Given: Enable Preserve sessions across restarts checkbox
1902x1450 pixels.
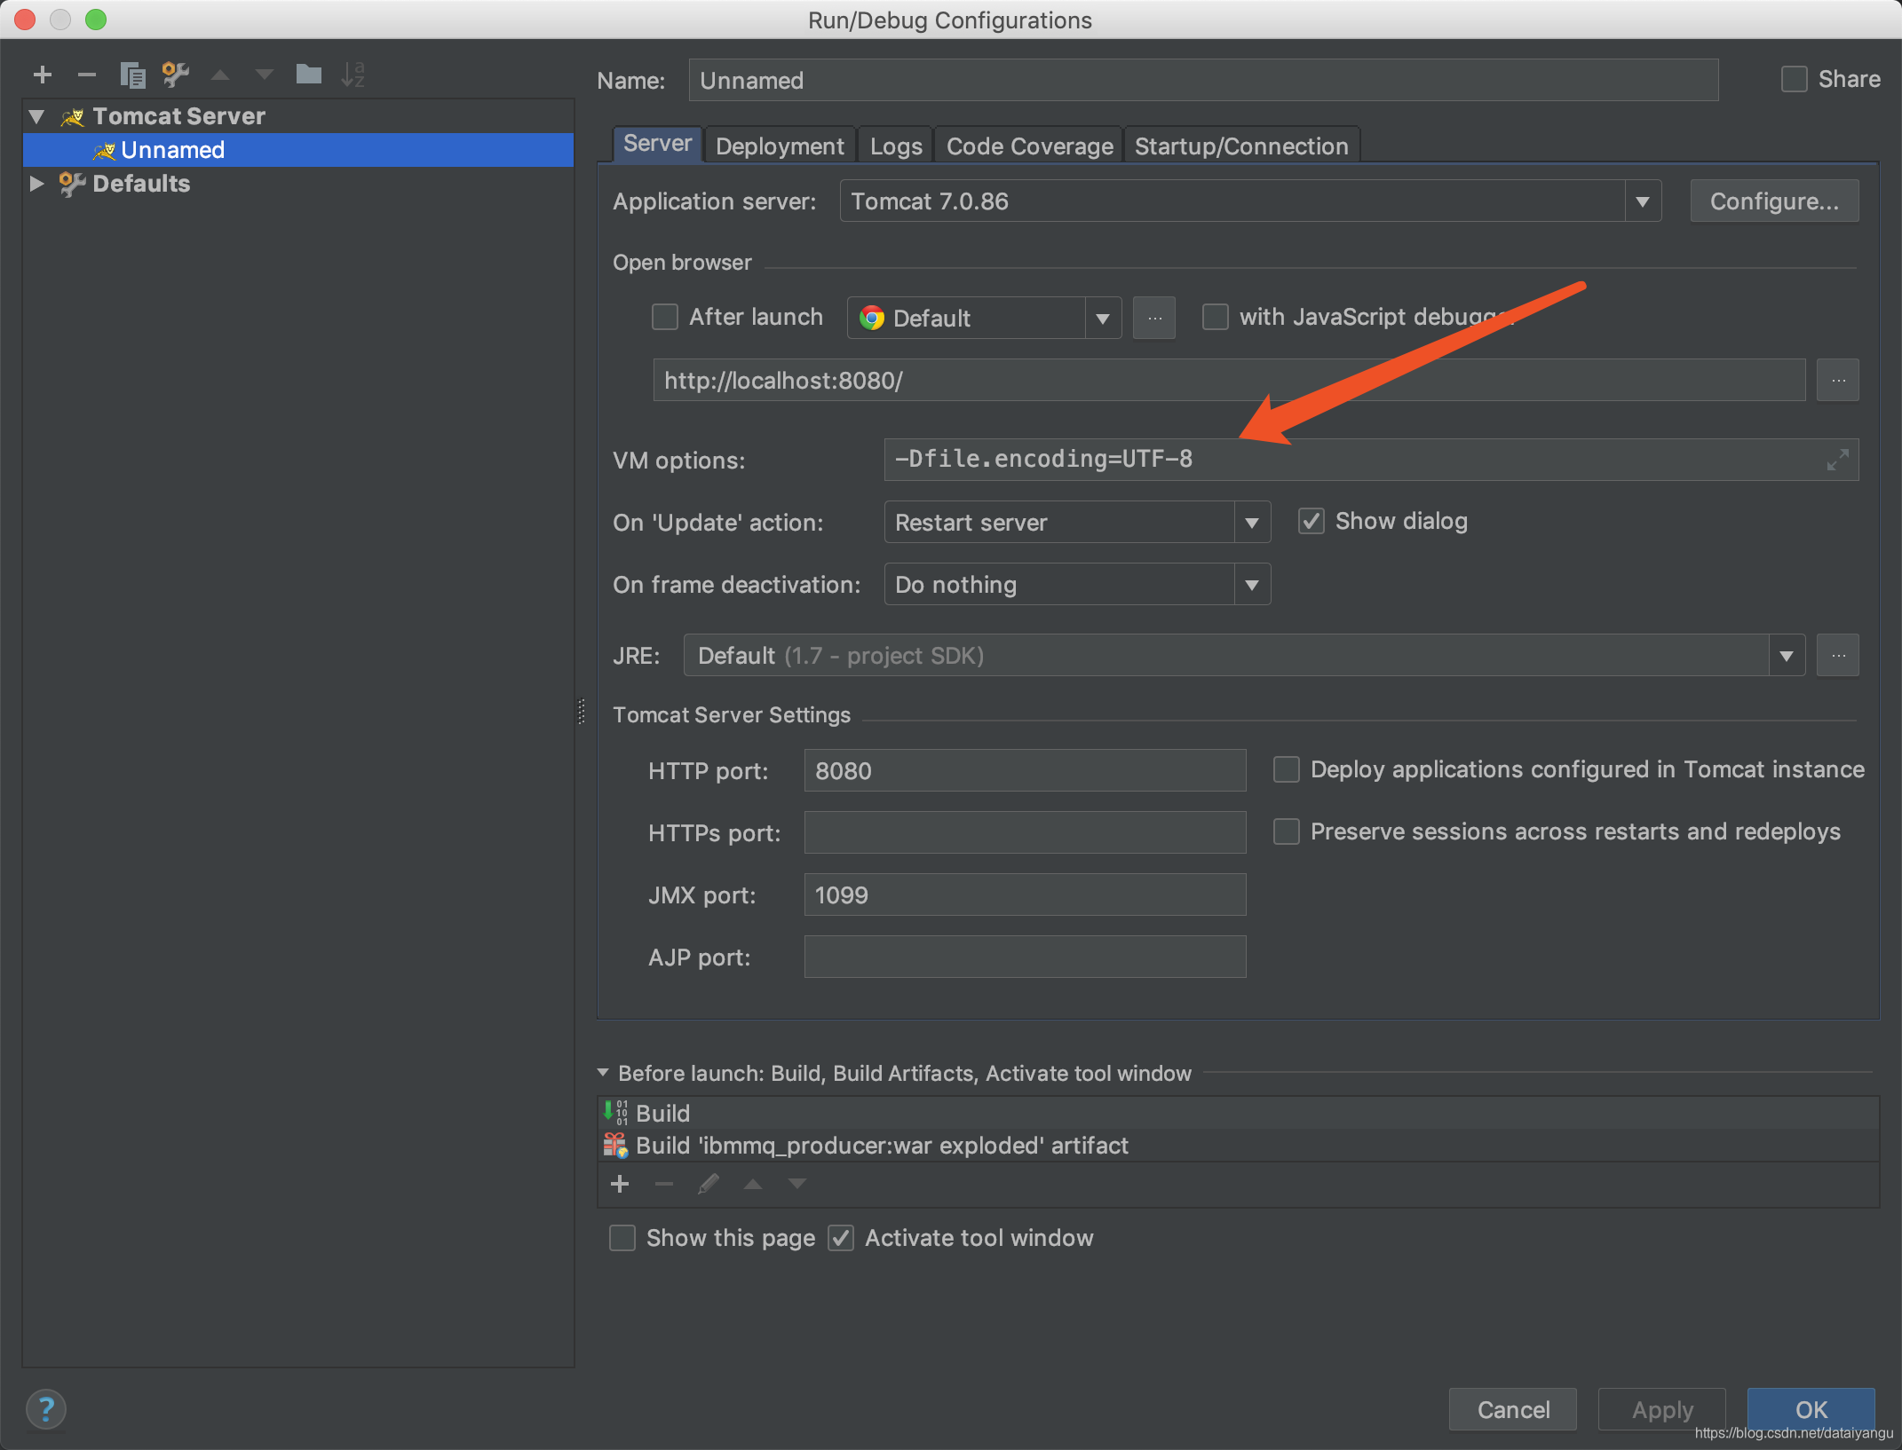Looking at the screenshot, I should [x=1287, y=831].
